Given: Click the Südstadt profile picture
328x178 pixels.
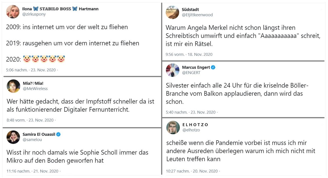Looking at the screenshot, I should pyautogui.click(x=172, y=12).
